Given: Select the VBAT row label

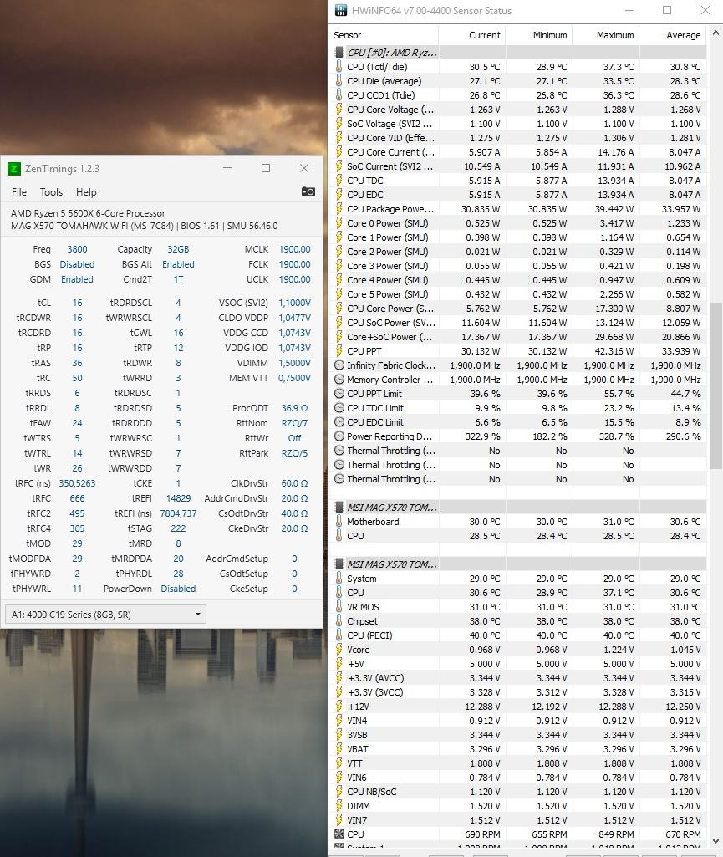Looking at the screenshot, I should (x=358, y=749).
